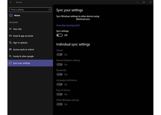161x115 pixels.
Task: Open the 'How does syncing work?' link
Action: 68,25
